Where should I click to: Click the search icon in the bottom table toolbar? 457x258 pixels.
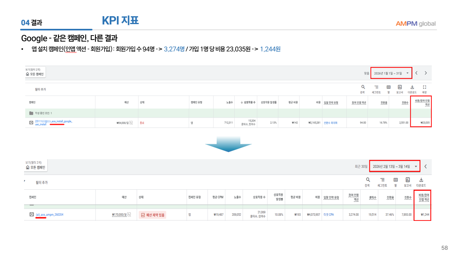[x=368, y=180]
